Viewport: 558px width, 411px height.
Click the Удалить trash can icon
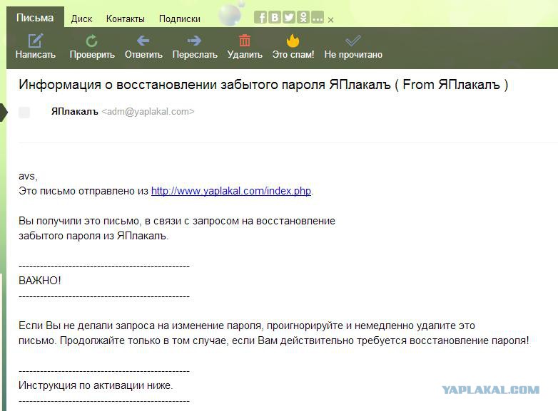(245, 40)
